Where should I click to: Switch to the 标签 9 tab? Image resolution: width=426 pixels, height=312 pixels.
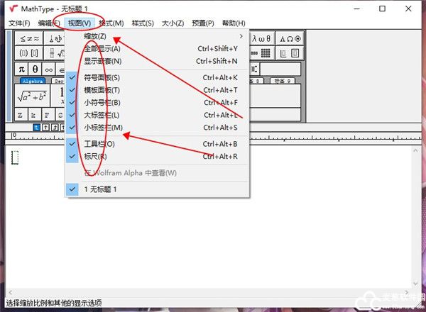point(283,81)
